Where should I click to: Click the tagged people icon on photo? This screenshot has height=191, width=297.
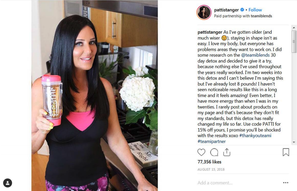(x=8, y=183)
